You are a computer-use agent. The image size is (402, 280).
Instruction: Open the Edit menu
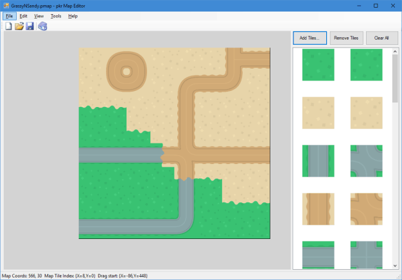coord(23,15)
